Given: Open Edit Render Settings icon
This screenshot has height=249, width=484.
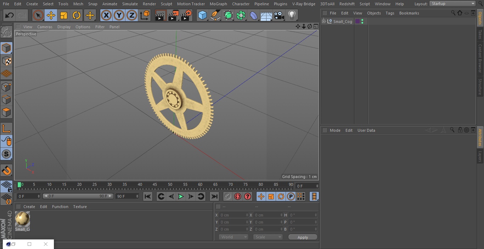Looking at the screenshot, I should coord(186,15).
